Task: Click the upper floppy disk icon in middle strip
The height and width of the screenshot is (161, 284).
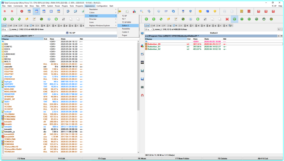Action: point(142,71)
